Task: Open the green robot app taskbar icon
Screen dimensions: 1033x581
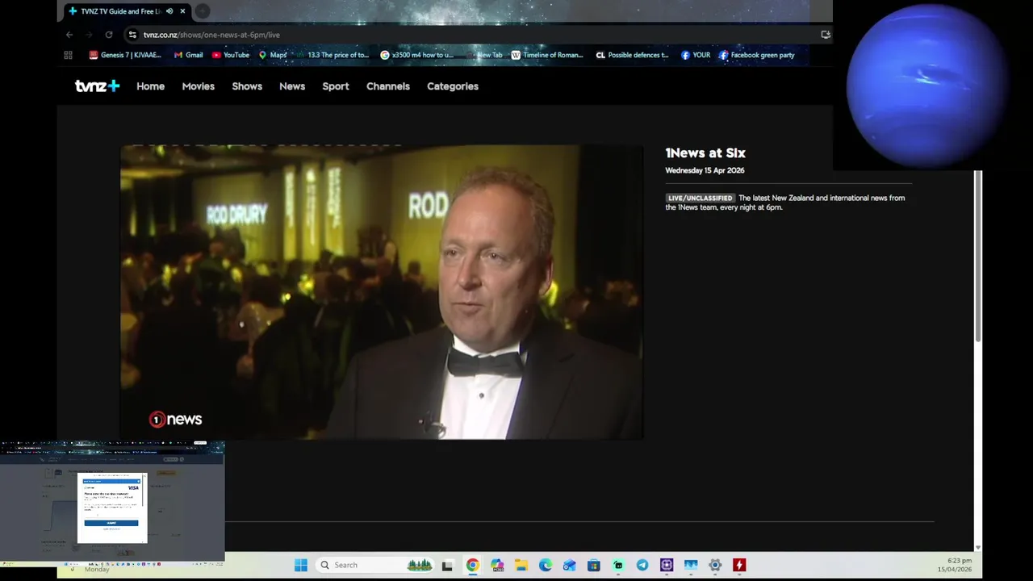Action: [618, 565]
